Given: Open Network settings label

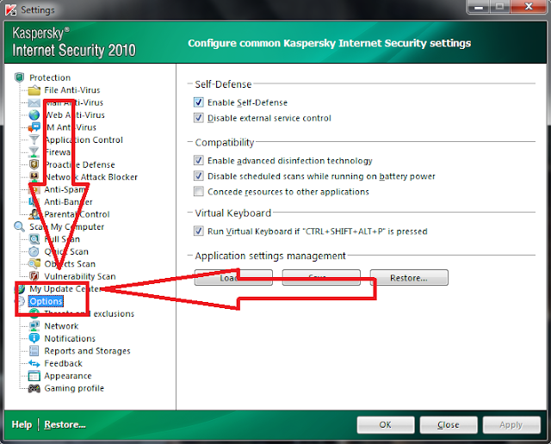Looking at the screenshot, I should click(x=61, y=326).
